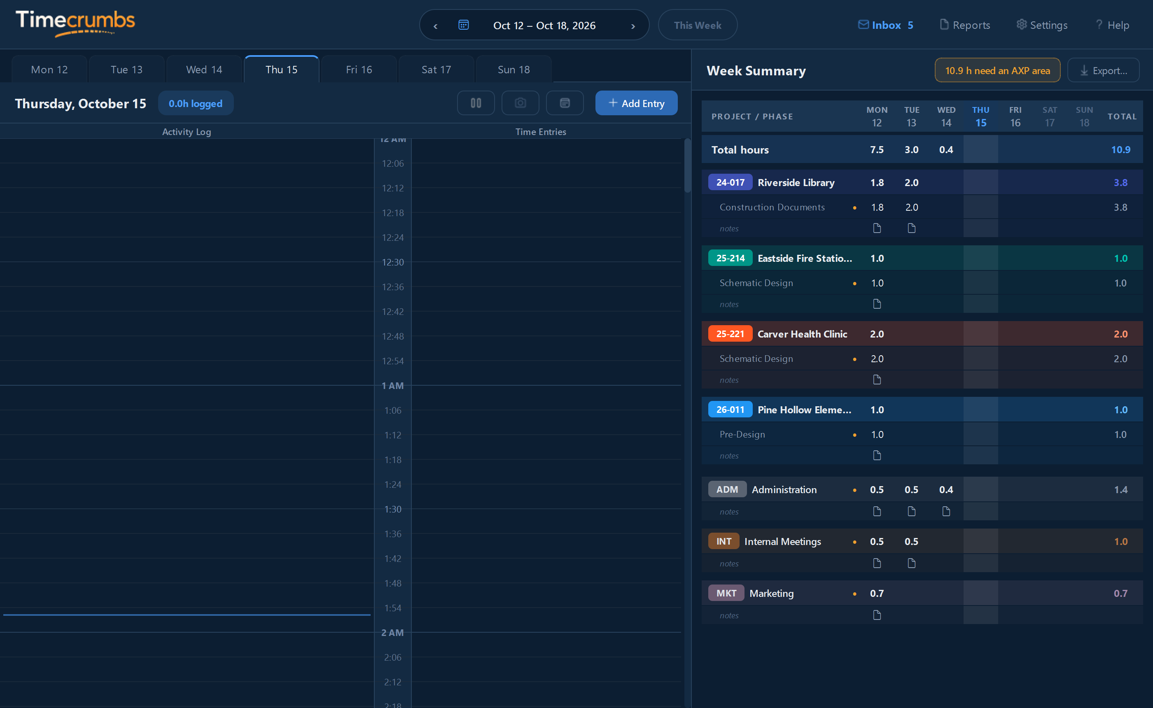Open the Reports page
This screenshot has height=708, width=1153.
click(965, 25)
